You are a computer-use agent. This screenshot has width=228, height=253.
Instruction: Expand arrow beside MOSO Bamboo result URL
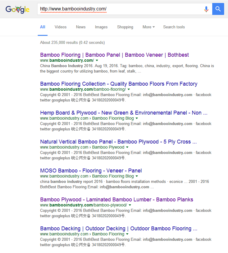(x=137, y=176)
